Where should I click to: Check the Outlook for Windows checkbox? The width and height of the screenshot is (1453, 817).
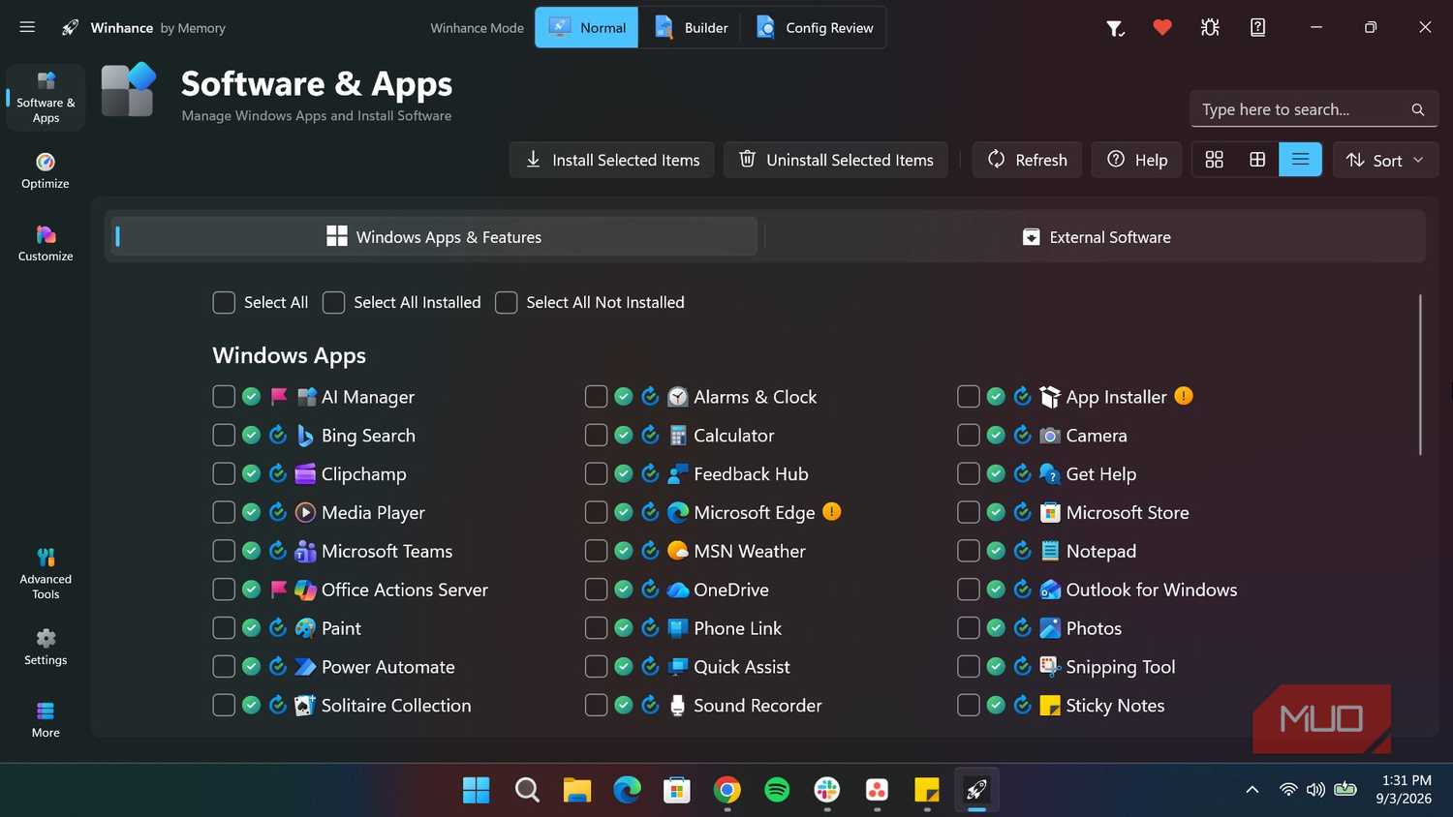pyautogui.click(x=968, y=589)
